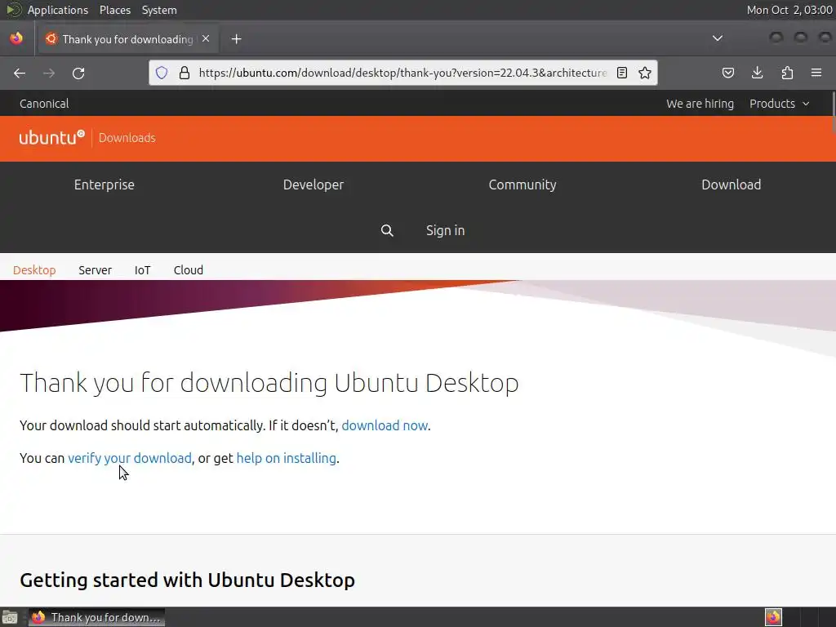Open the tracking protection shield icon
Screen dimensions: 836x627
pos(162,73)
